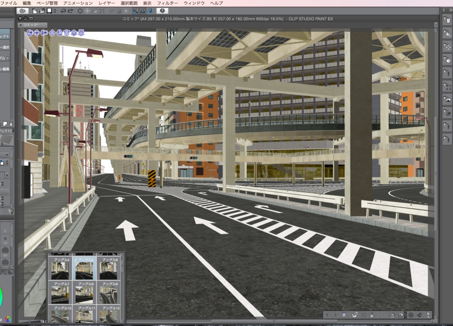Click the Undo arrow icon in the toolbar

pos(63,11)
